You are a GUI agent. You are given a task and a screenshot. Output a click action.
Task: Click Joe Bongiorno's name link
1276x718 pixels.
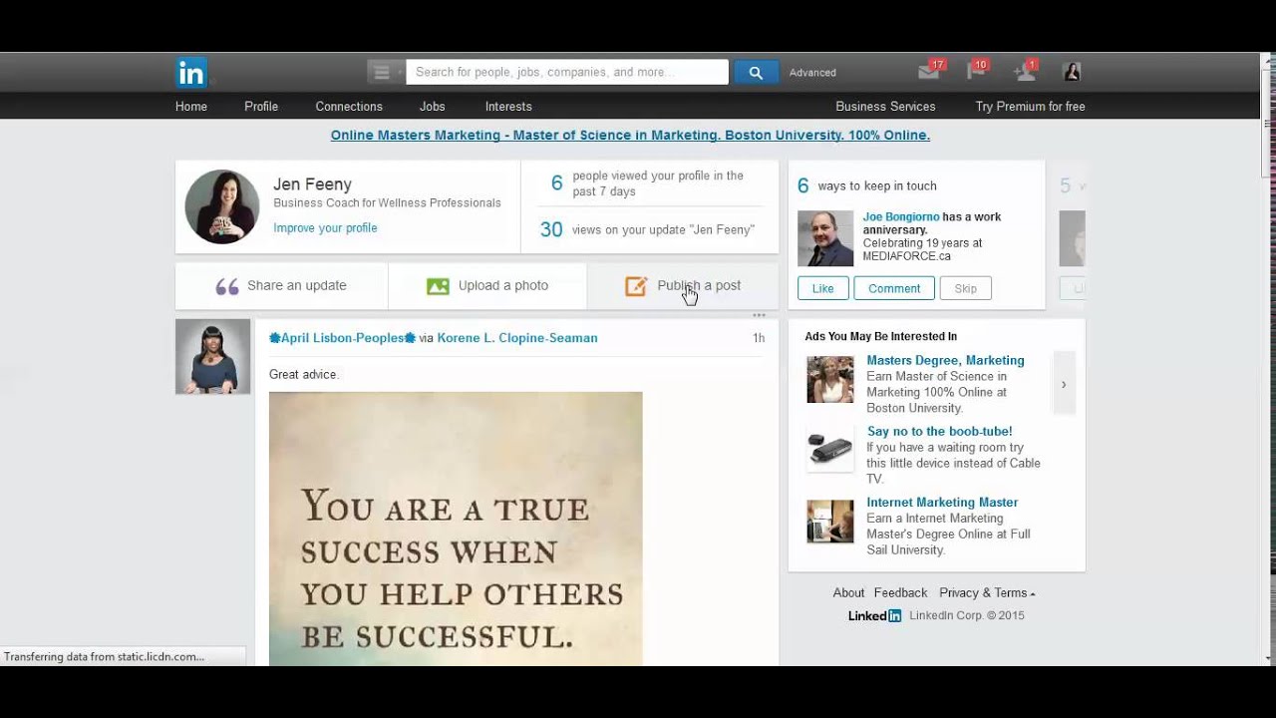click(901, 216)
